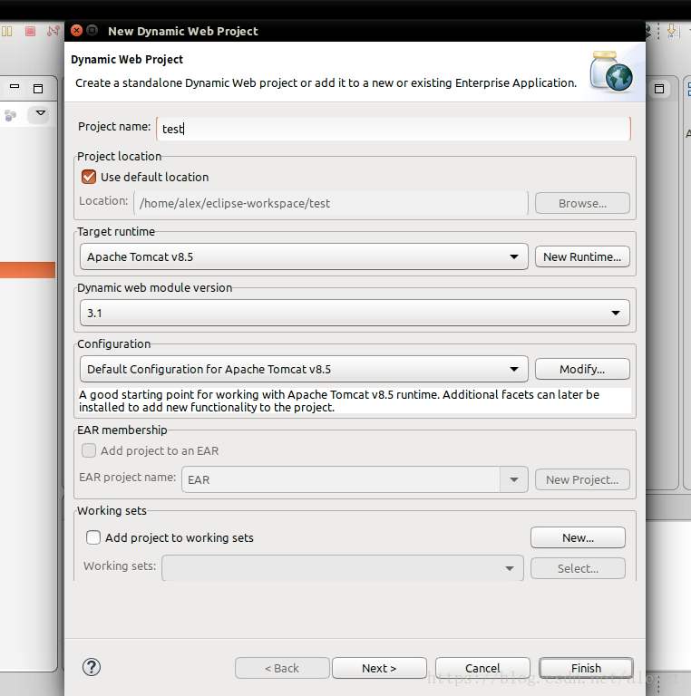Click the Project name text field
The width and height of the screenshot is (691, 696).
[394, 129]
